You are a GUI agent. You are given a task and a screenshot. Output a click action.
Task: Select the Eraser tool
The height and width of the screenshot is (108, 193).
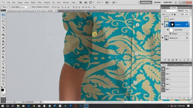(x=3, y=47)
